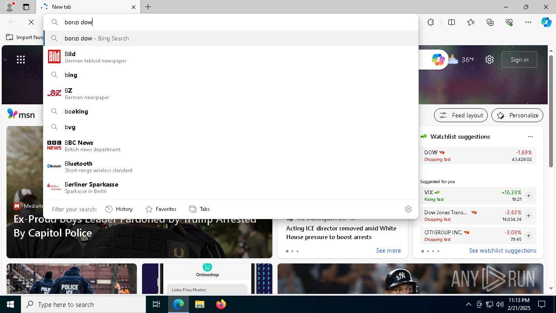Select the 'bvg' search suggestion
This screenshot has height=313, width=556.
tap(231, 127)
